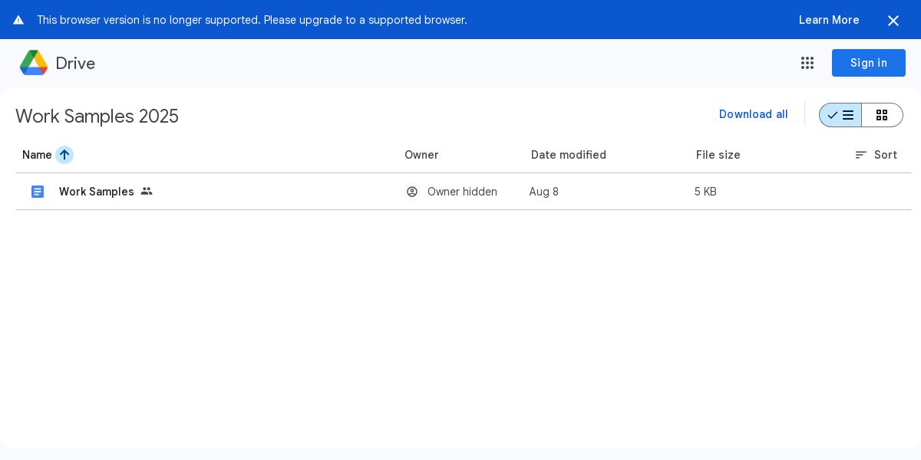Open the Google apps grid launcher
The width and height of the screenshot is (921, 460).
coord(807,63)
